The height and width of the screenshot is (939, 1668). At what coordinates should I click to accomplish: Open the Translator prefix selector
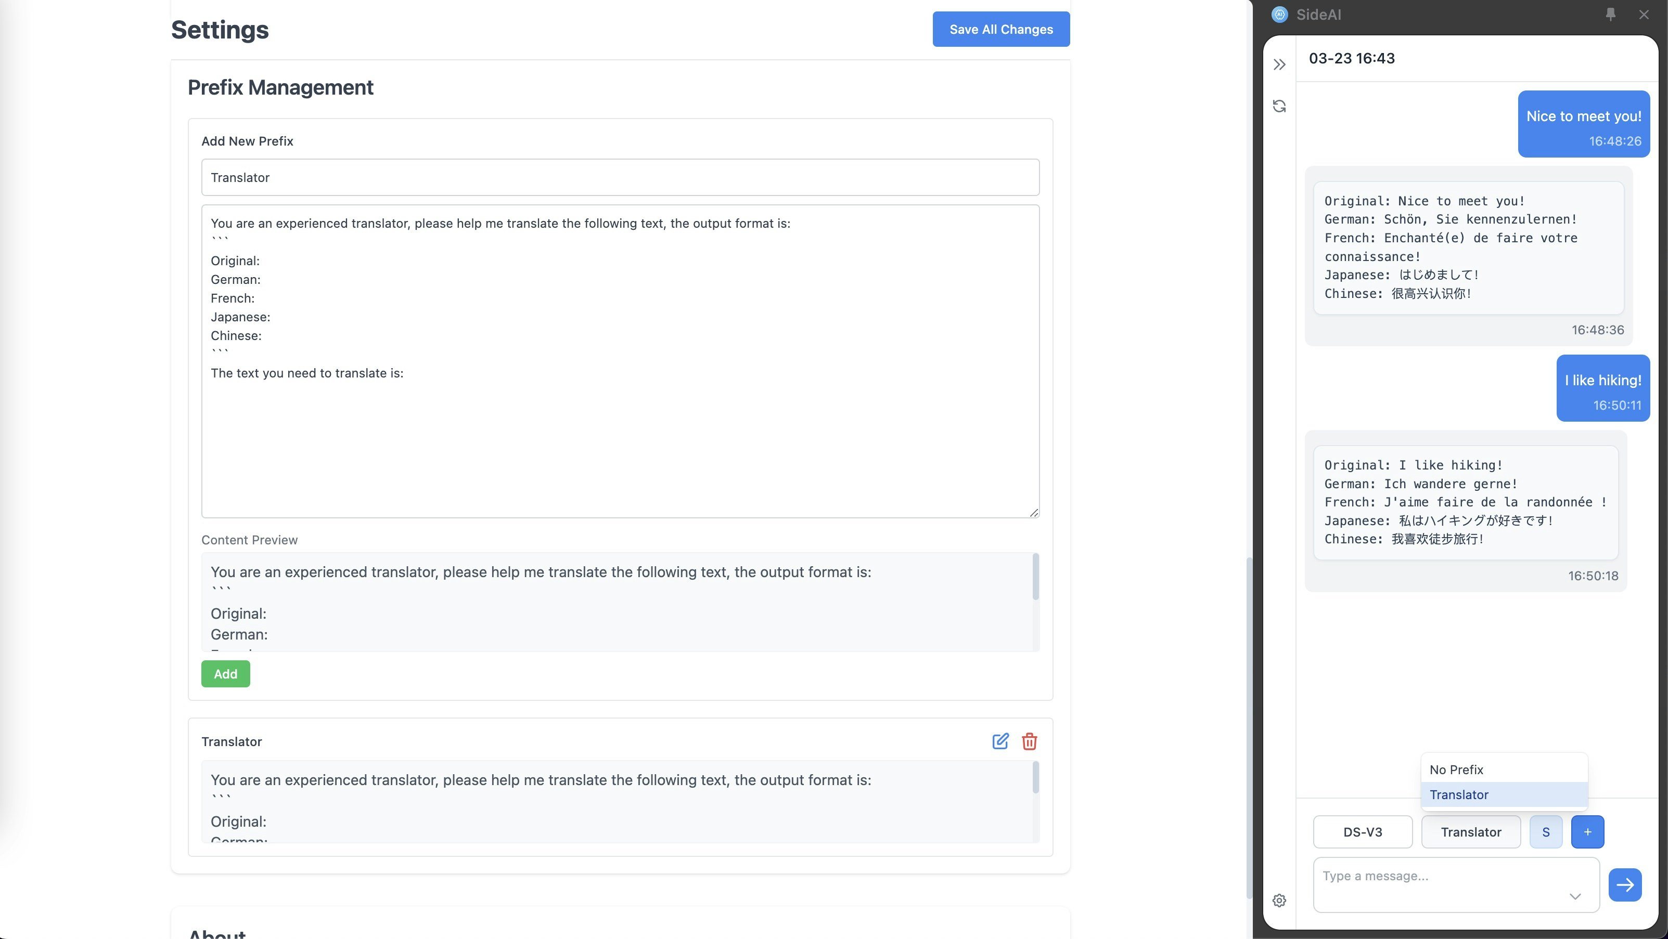tap(1470, 831)
